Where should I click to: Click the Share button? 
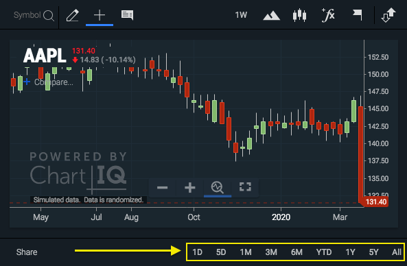coord(27,252)
